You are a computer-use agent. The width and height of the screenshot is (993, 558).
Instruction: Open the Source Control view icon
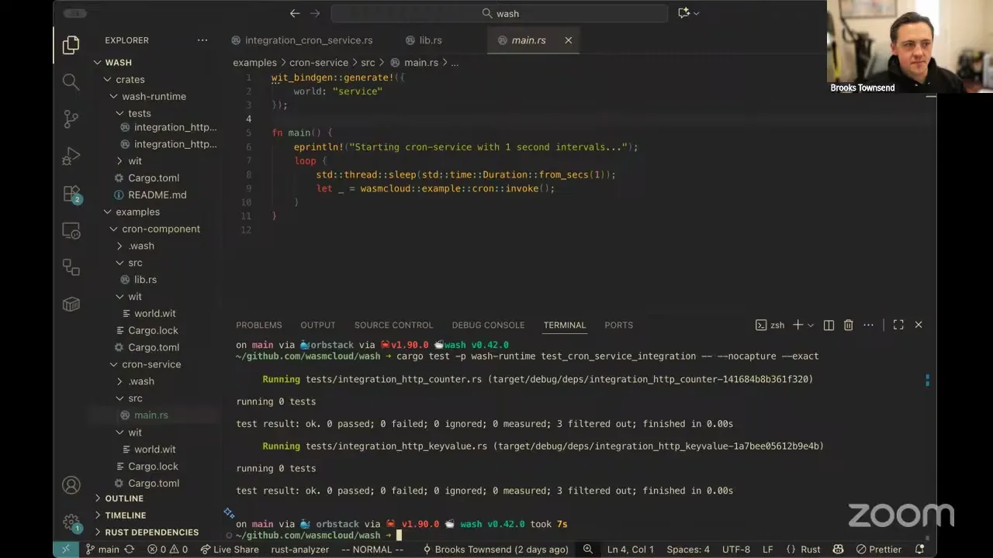(x=71, y=119)
